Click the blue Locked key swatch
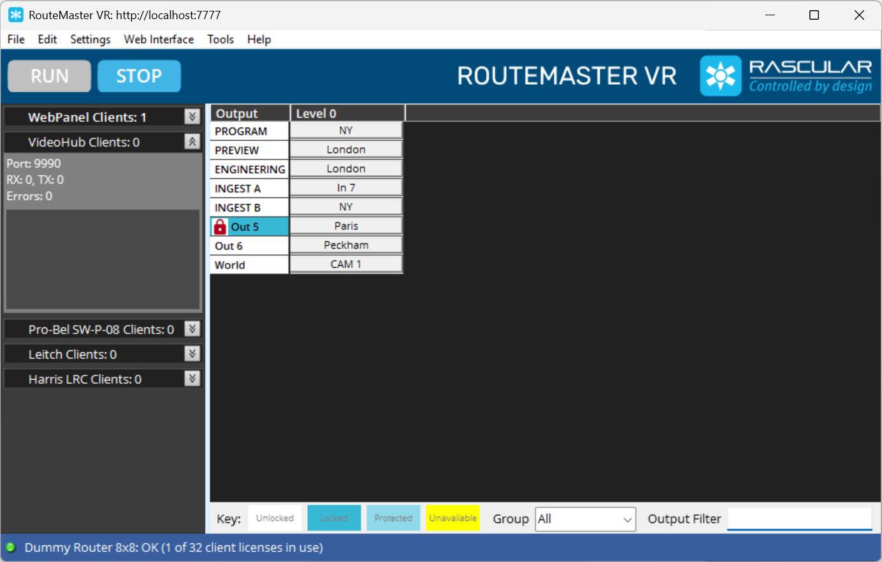882x562 pixels. pyautogui.click(x=334, y=518)
